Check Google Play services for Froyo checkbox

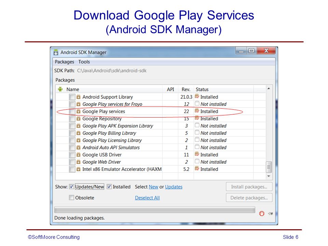point(72,104)
